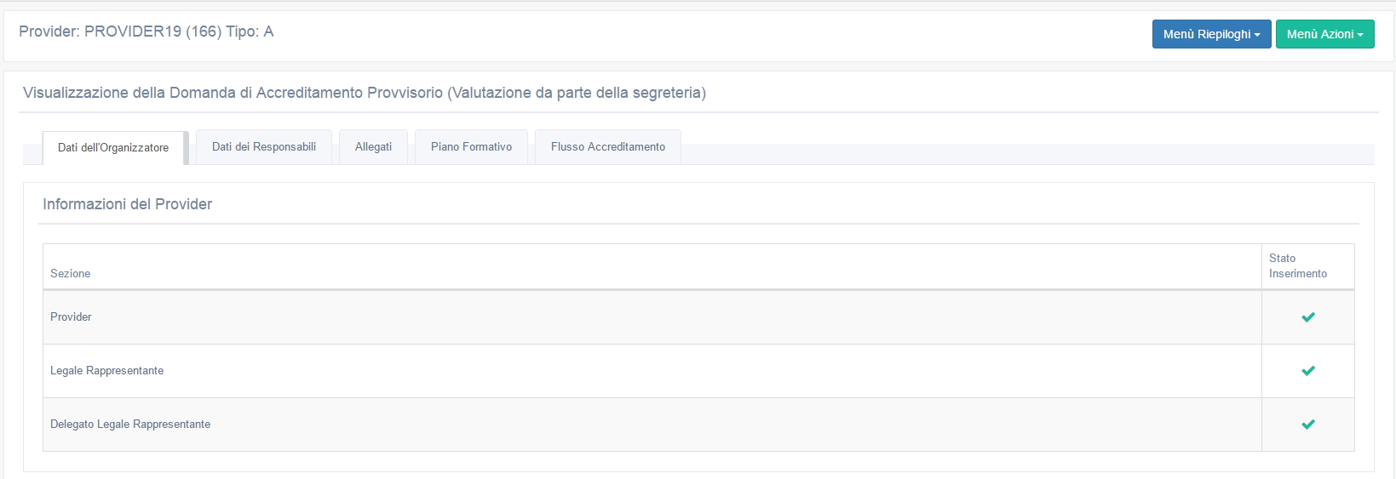Select the Provider section row
Screen dimensions: 1396x479
pyautogui.click(x=698, y=317)
